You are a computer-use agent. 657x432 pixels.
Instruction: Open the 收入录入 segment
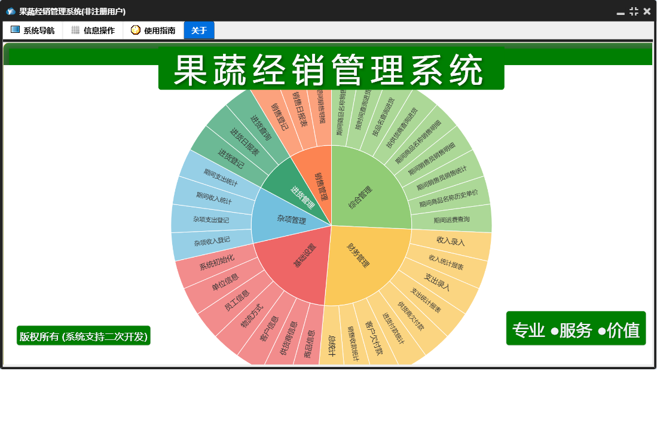450,241
